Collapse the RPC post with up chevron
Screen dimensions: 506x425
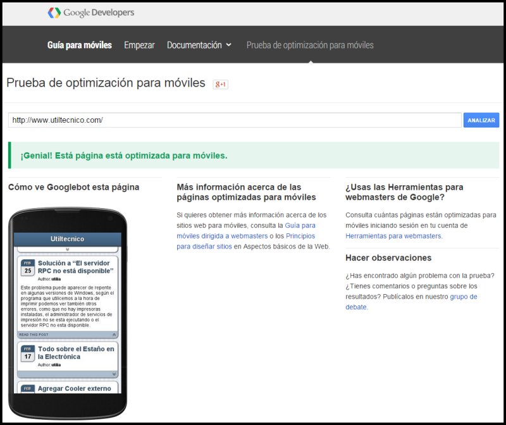tap(114, 335)
